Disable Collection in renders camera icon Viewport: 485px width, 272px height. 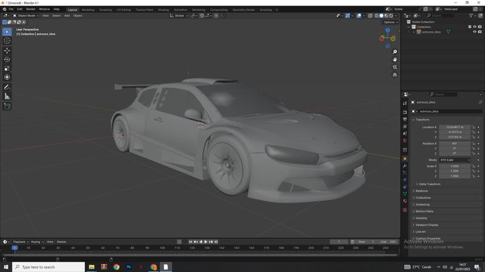pyautogui.click(x=480, y=27)
